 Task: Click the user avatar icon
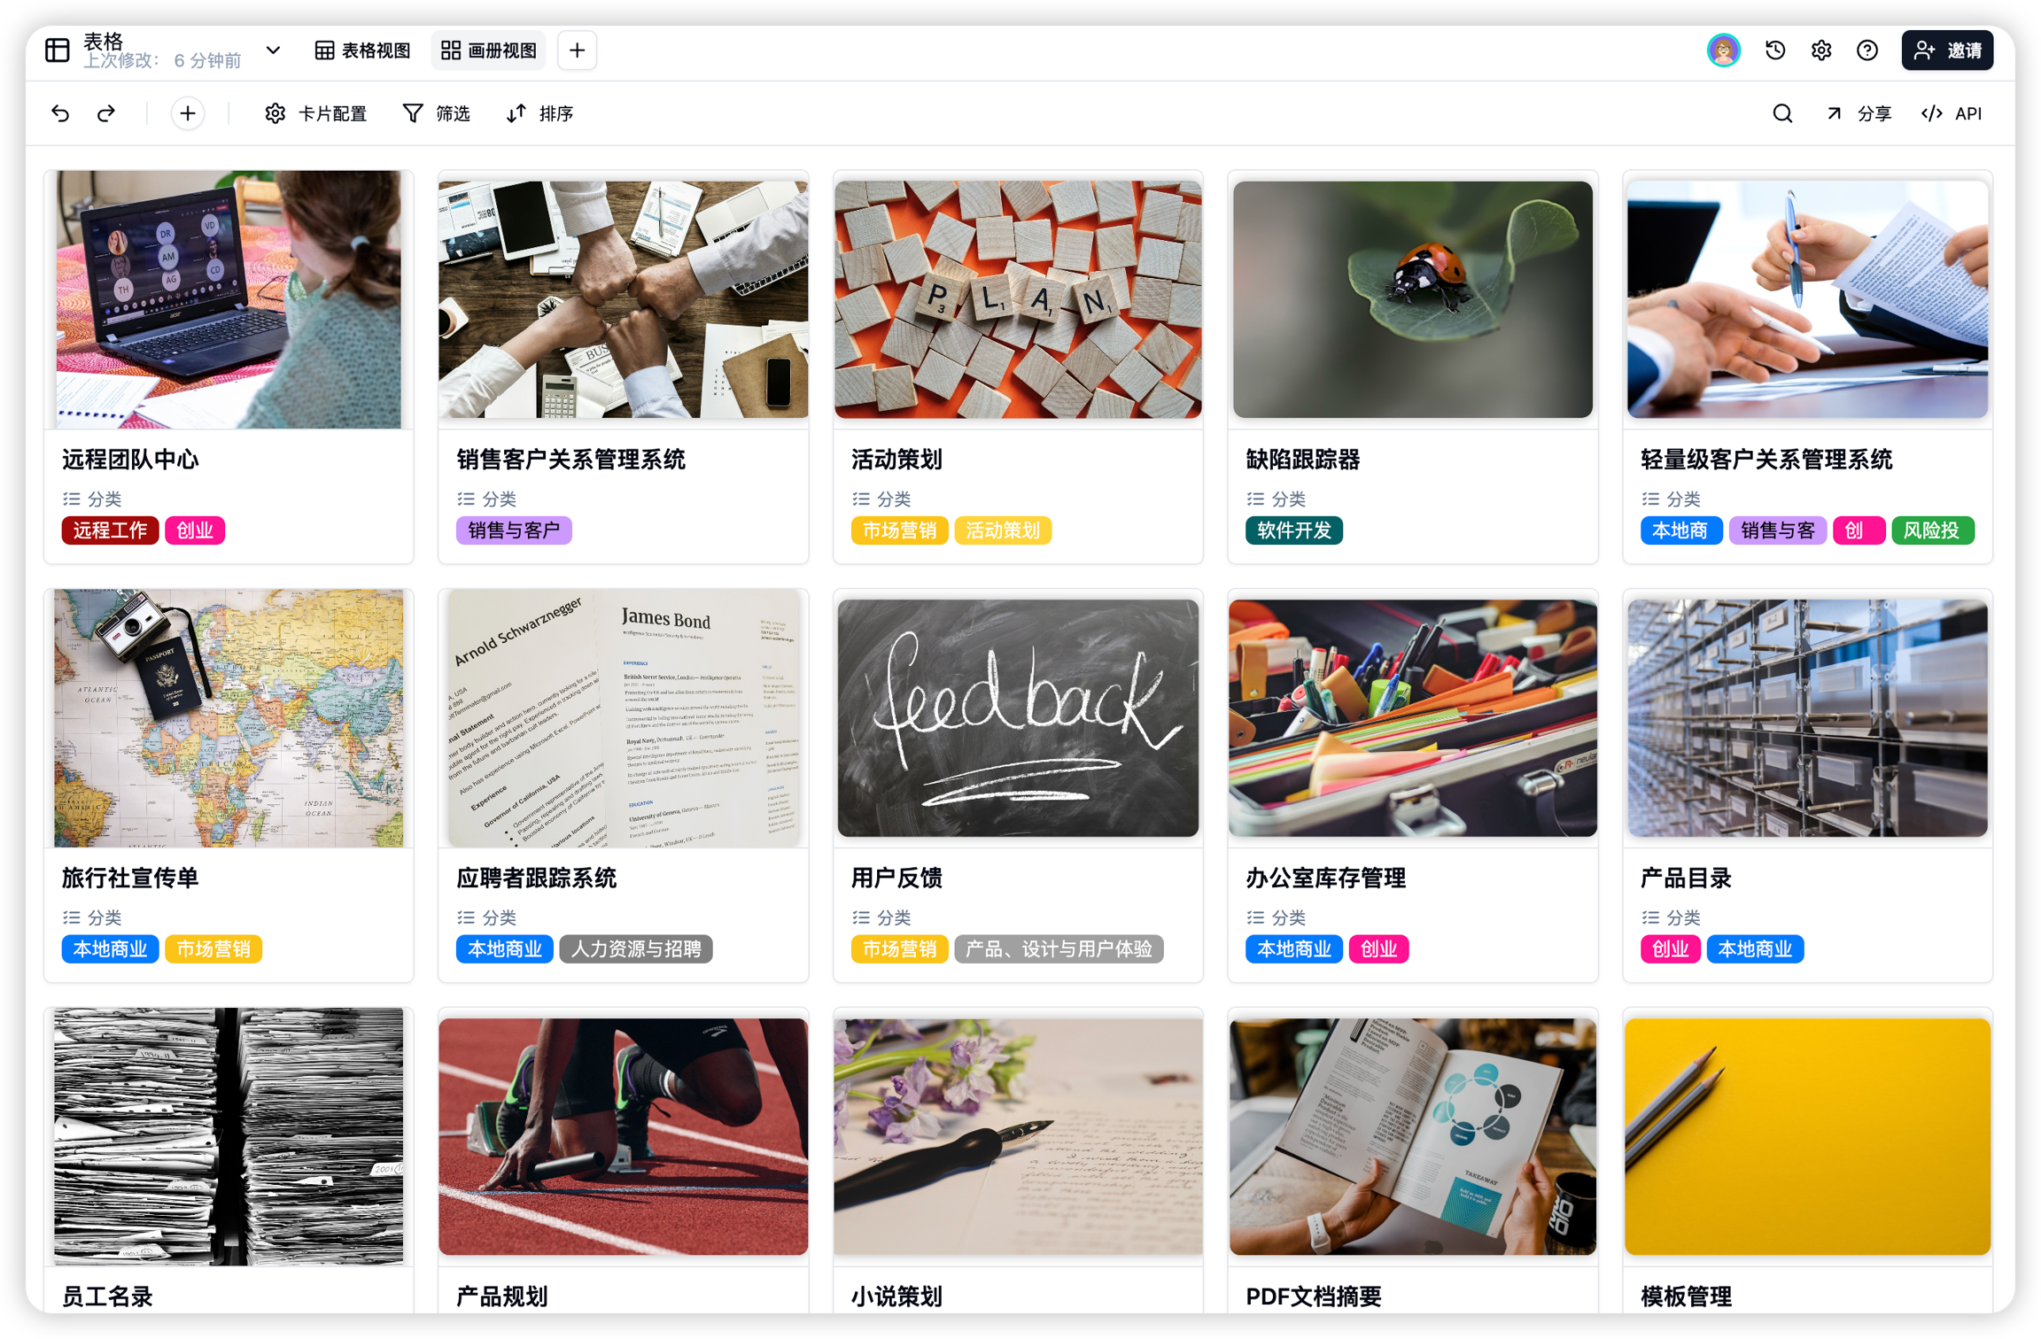coord(1723,50)
